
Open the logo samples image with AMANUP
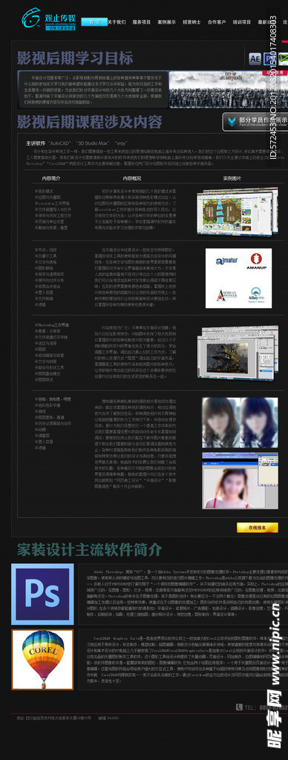[238, 278]
